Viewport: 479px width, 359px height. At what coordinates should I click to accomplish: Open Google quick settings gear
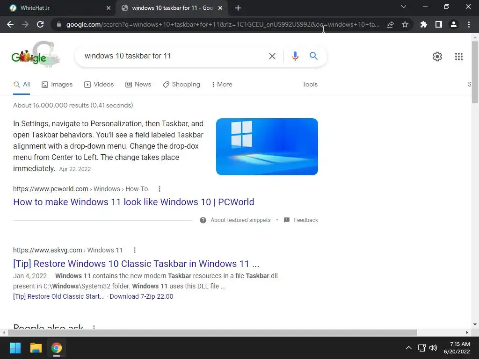(x=437, y=57)
